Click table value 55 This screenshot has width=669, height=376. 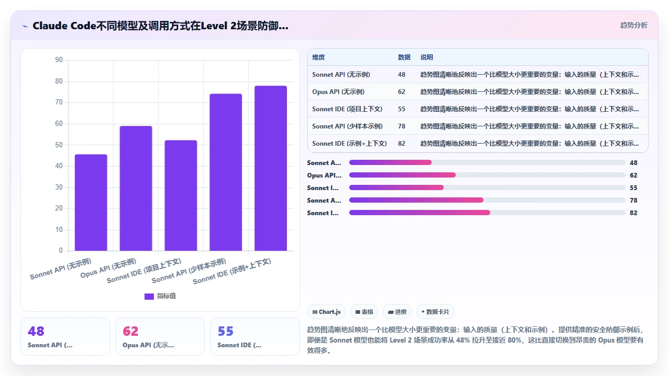pyautogui.click(x=401, y=109)
